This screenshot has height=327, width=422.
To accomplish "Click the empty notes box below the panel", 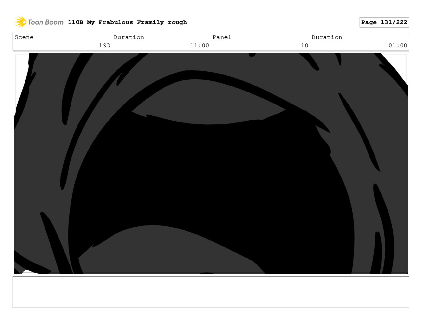I will click(211, 292).
